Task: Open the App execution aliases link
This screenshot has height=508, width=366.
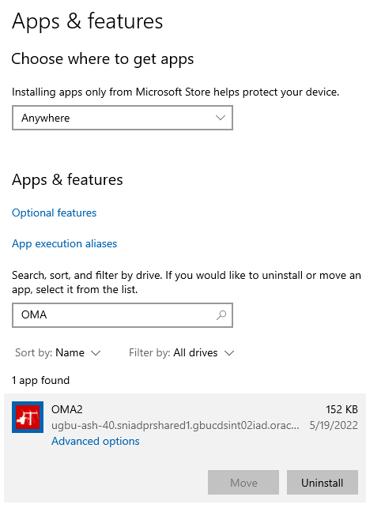Action: tap(65, 243)
